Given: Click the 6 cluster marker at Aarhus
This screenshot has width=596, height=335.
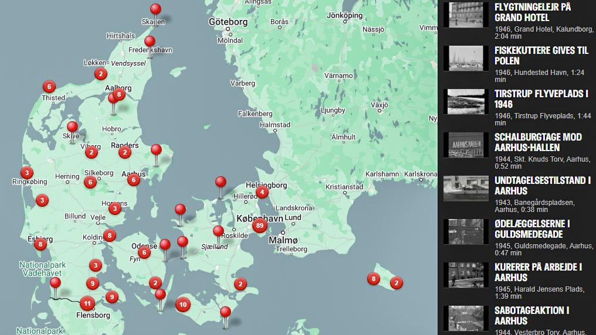Looking at the screenshot, I should (134, 180).
